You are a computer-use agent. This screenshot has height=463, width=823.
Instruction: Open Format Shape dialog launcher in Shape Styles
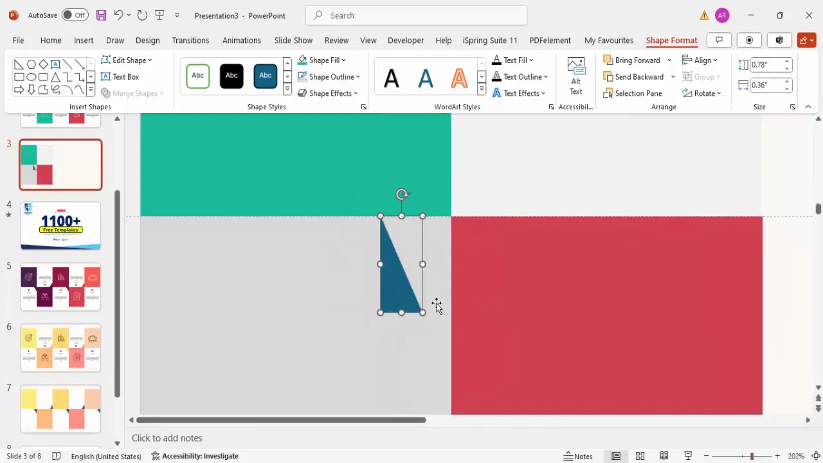[363, 107]
